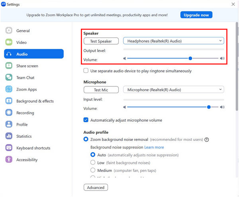Close the Settings window
The width and height of the screenshot is (239, 197).
233,4
